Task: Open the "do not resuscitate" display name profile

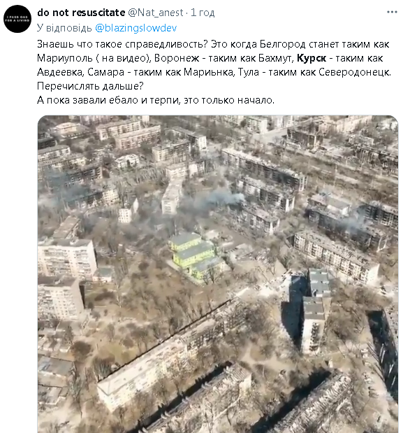Action: pos(81,13)
